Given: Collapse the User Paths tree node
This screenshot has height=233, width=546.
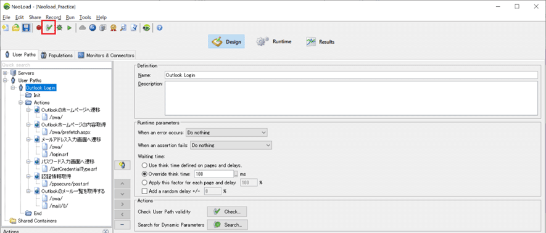Looking at the screenshot, I should click(6, 80).
